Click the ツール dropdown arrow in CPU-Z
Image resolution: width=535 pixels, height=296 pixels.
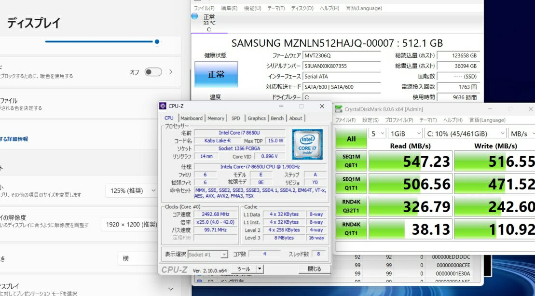260,269
